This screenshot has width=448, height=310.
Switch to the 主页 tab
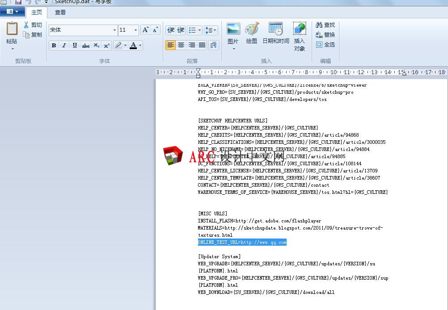click(x=37, y=12)
